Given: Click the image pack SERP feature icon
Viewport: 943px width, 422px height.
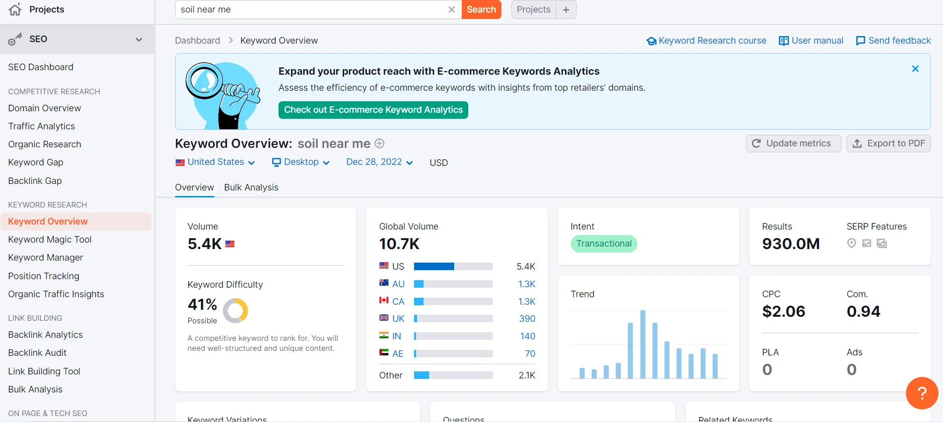Looking at the screenshot, I should (x=882, y=243).
